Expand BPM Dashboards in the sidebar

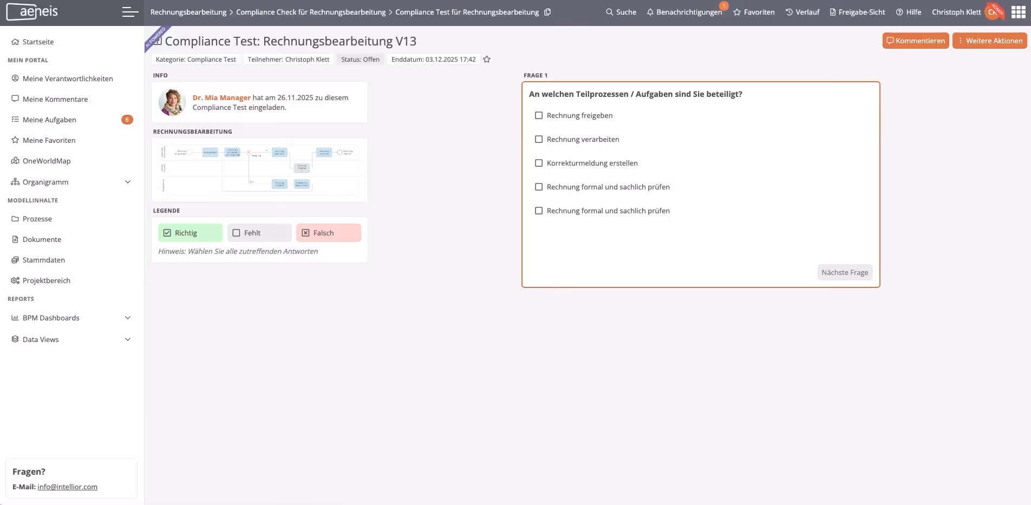[128, 318]
